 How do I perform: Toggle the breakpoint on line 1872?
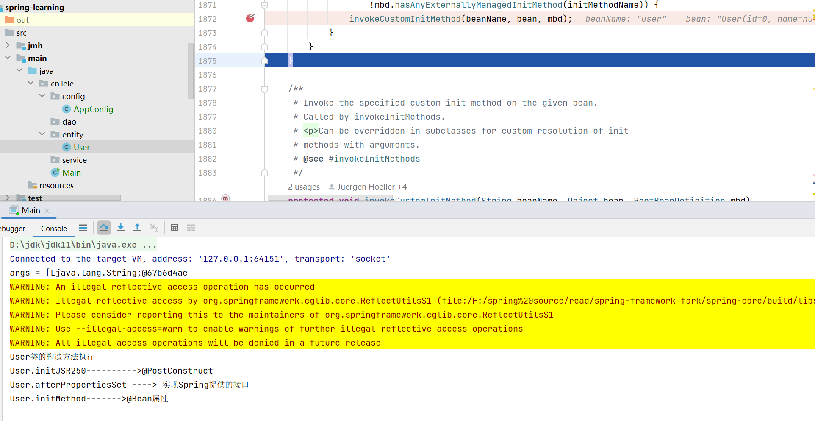(x=250, y=18)
